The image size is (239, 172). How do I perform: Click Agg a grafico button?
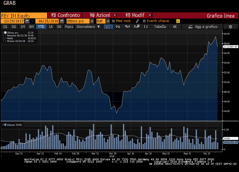202,27
